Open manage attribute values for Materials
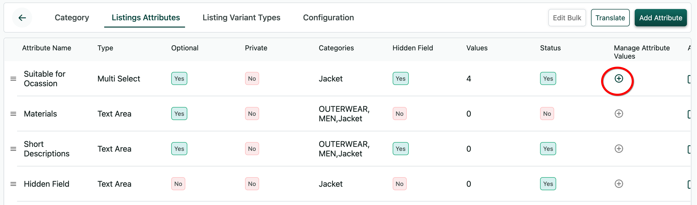The height and width of the screenshot is (205, 697). click(x=618, y=114)
